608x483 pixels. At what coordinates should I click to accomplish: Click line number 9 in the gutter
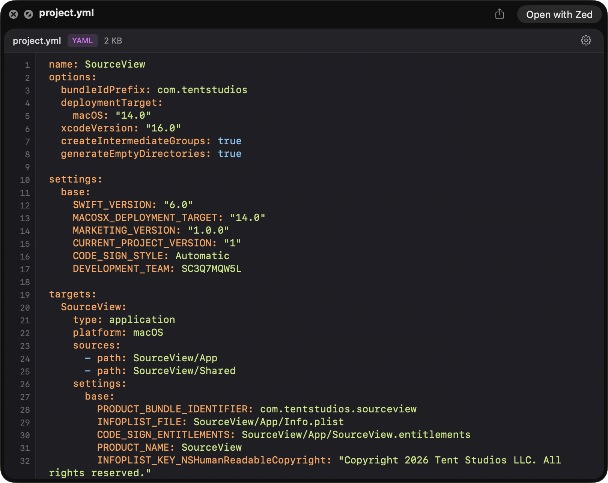(x=27, y=167)
